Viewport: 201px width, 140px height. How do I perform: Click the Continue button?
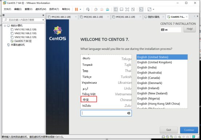(x=189, y=130)
